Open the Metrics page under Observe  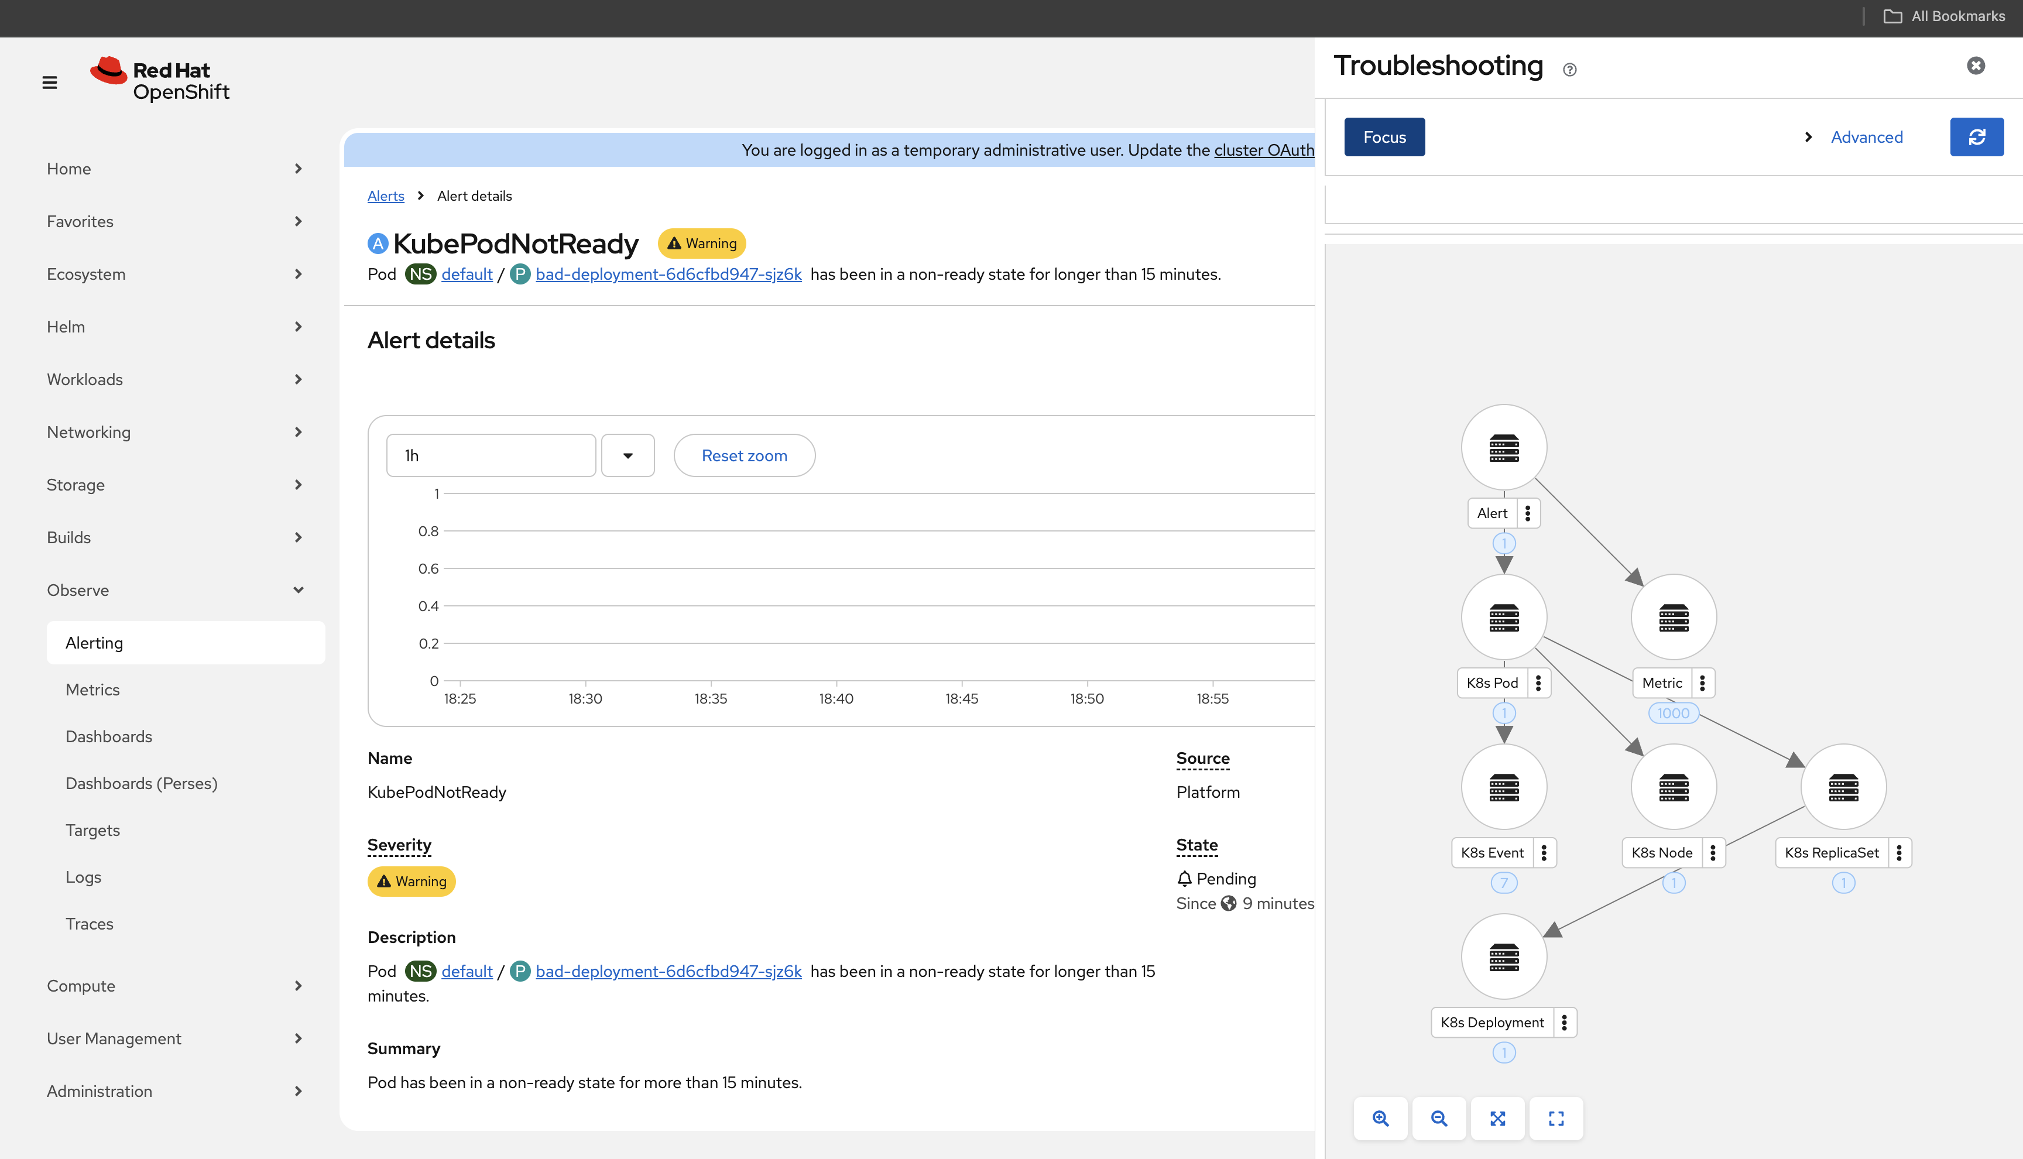click(92, 690)
